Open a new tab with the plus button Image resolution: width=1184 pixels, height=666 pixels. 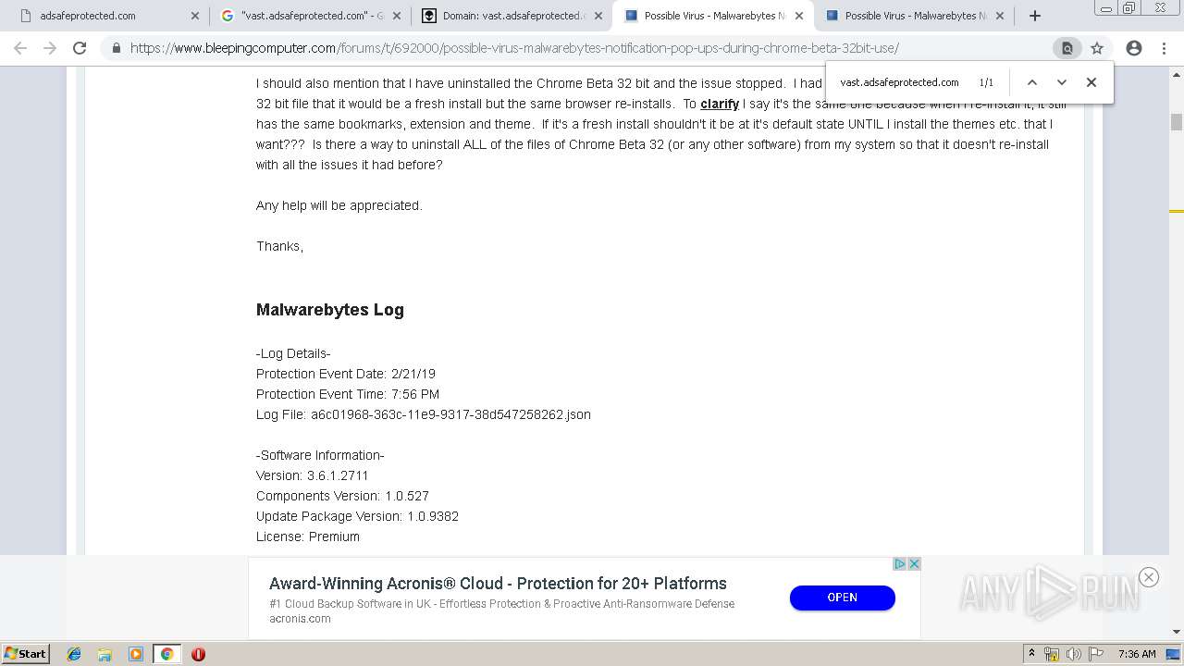pyautogui.click(x=1035, y=16)
